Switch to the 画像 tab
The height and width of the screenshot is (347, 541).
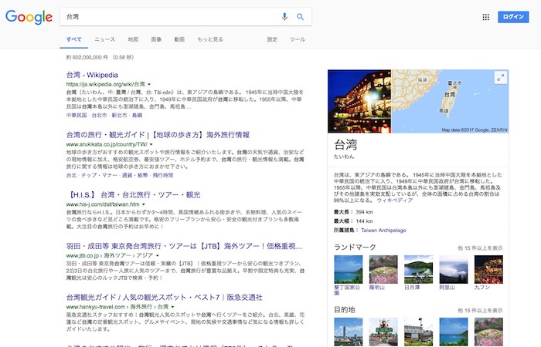pyautogui.click(x=156, y=39)
